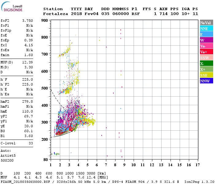
Task: Click the MUF(D) value 12.39
Action: click(27, 62)
